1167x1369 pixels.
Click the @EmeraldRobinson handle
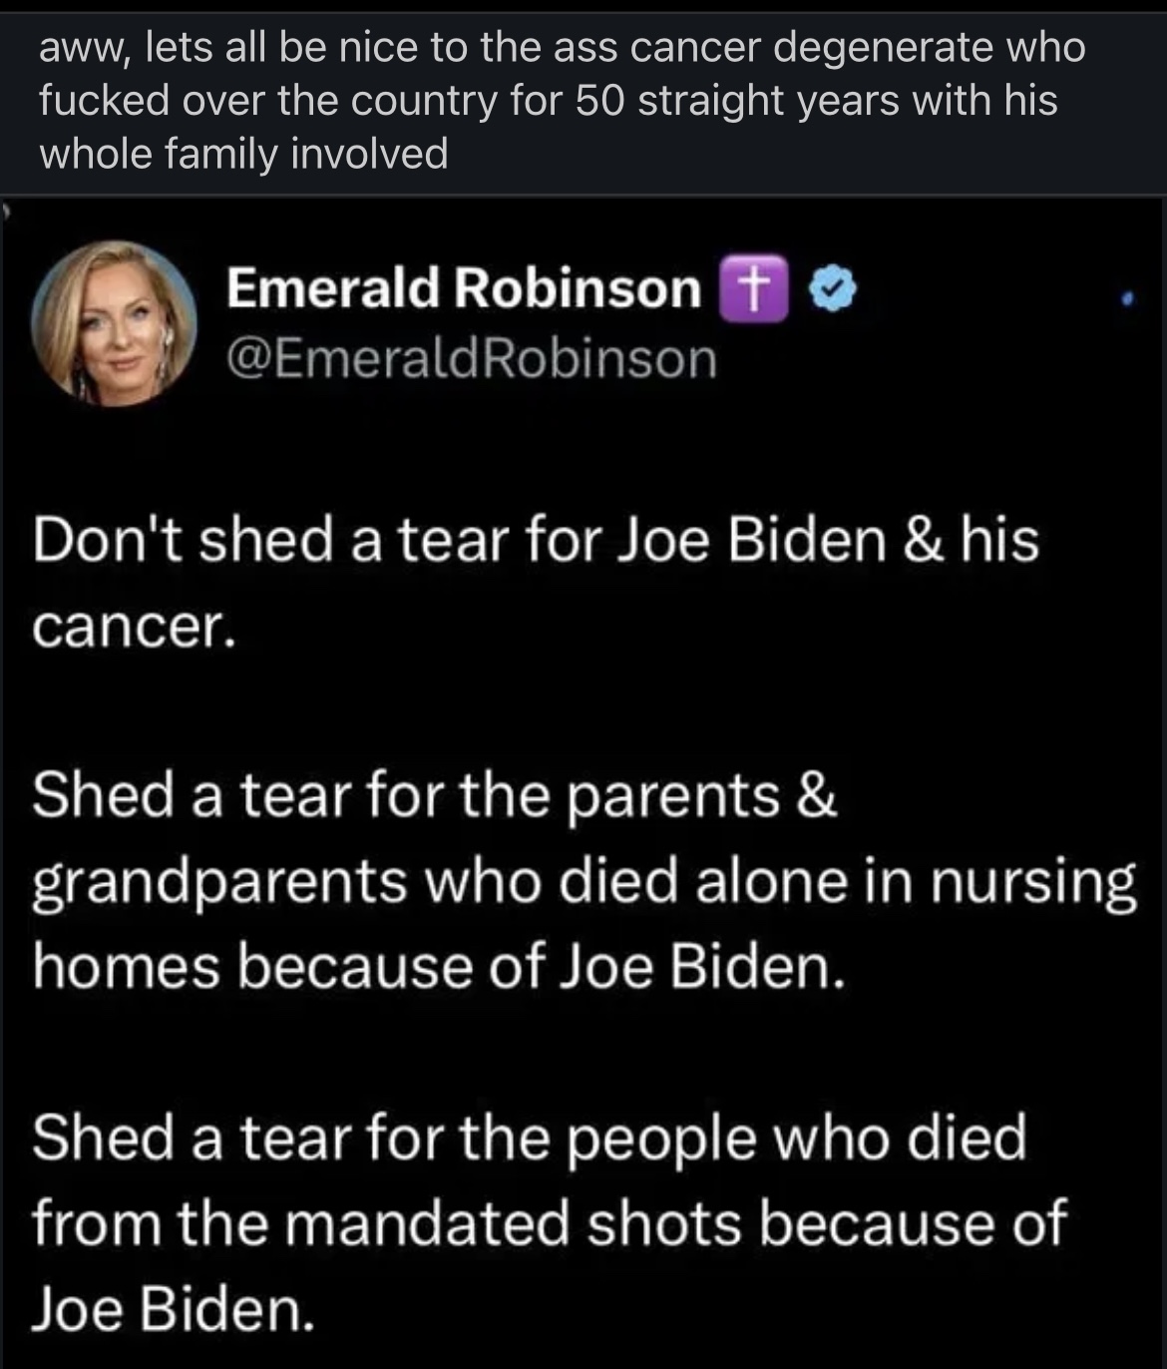click(x=472, y=359)
